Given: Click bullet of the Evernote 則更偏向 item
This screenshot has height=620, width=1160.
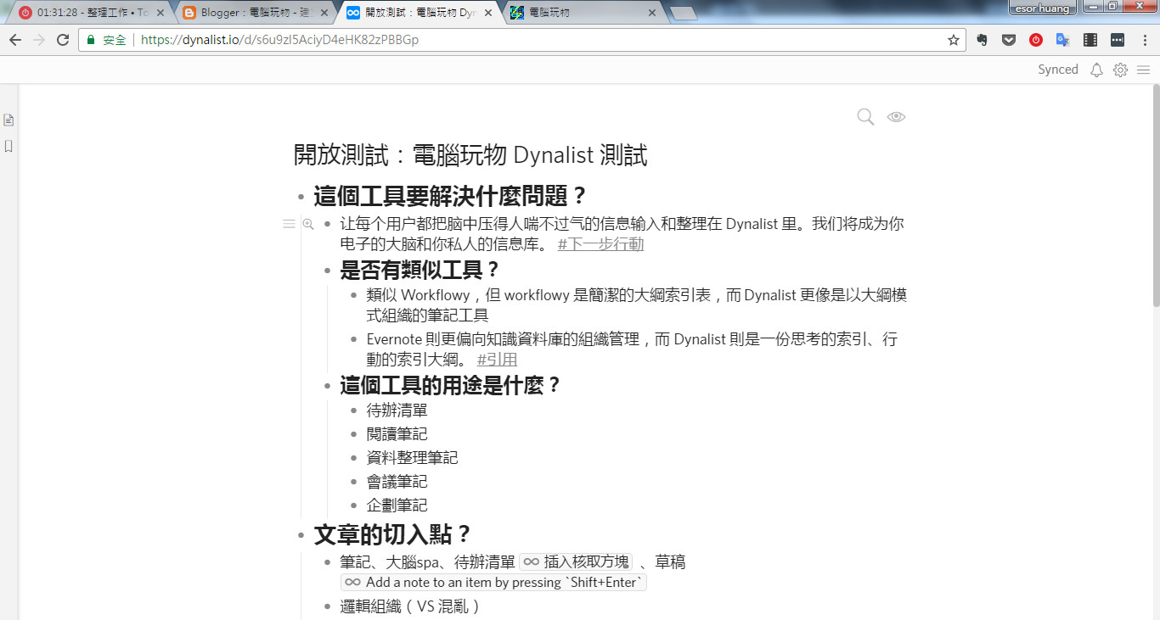Looking at the screenshot, I should 354,339.
